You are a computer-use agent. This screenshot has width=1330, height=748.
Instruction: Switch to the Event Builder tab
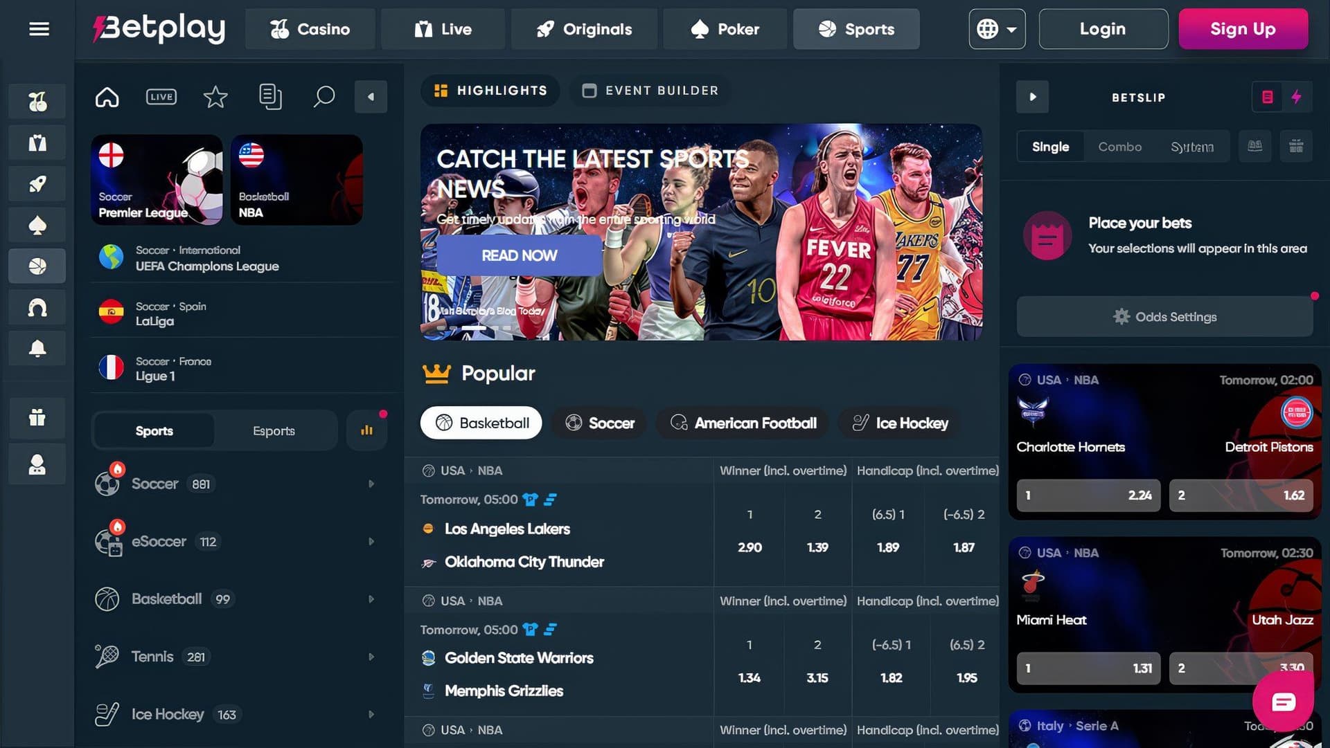click(649, 90)
